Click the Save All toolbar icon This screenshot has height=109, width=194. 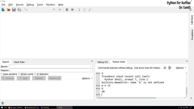click(19, 10)
